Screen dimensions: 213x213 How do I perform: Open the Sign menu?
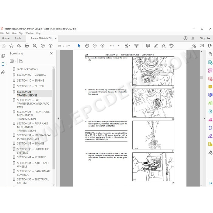(21, 33)
